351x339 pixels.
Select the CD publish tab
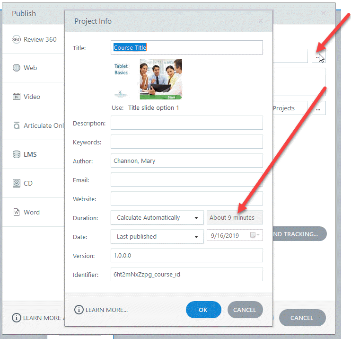click(x=34, y=183)
